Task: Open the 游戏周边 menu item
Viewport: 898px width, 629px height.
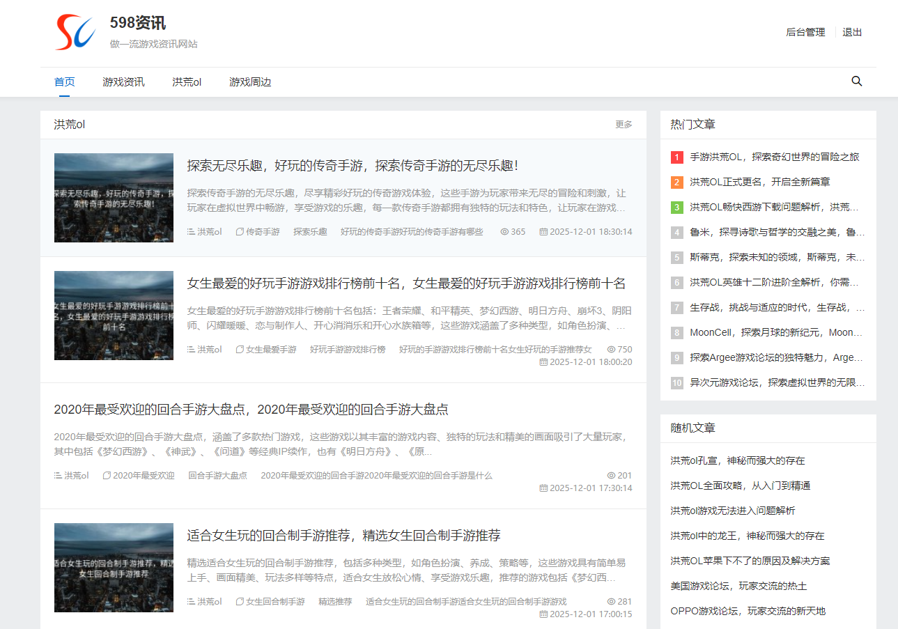Action: (250, 81)
